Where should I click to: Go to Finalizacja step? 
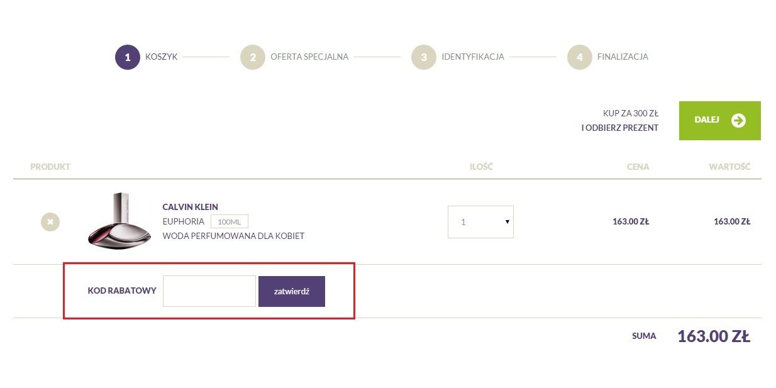(x=623, y=57)
